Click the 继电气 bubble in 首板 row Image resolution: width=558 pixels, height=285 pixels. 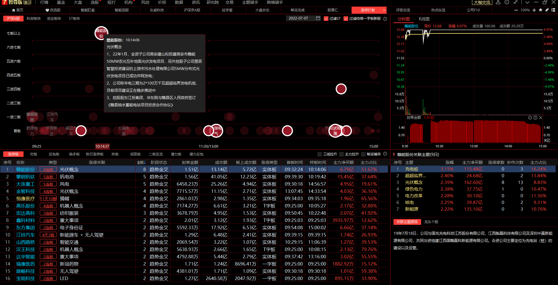coord(216,131)
